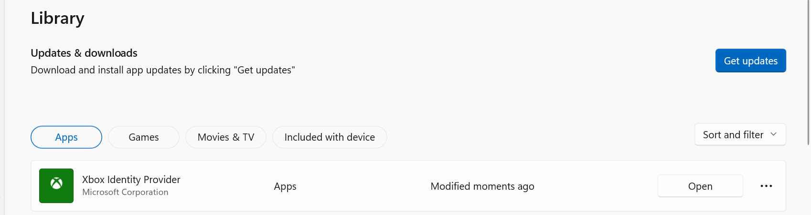Click the vertical scrollbar on the right edge
The height and width of the screenshot is (215, 811).
tap(808, 72)
